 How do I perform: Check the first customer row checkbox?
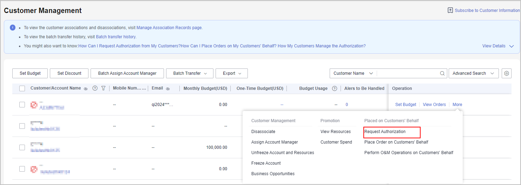pos(22,105)
